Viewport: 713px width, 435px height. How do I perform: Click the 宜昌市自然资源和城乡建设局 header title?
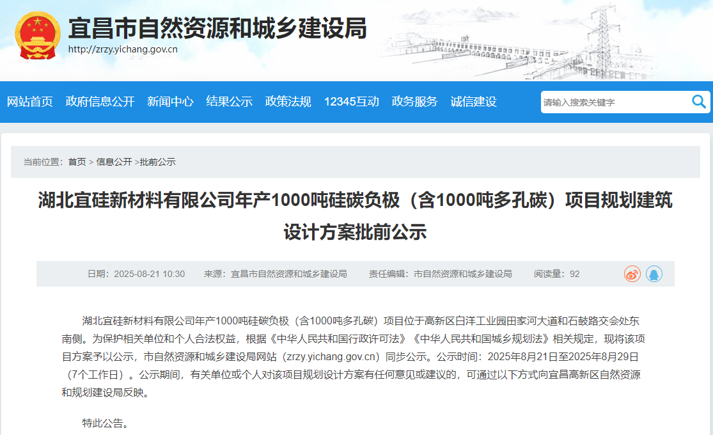pos(217,28)
